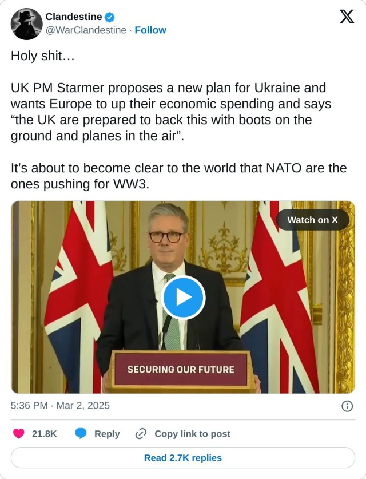Image resolution: width=366 pixels, height=479 pixels.
Task: Click the Clandestine display name
Action: (x=73, y=17)
